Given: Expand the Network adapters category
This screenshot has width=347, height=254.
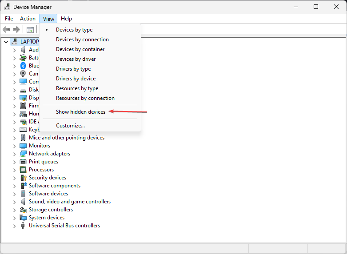Looking at the screenshot, I should pyautogui.click(x=14, y=154).
